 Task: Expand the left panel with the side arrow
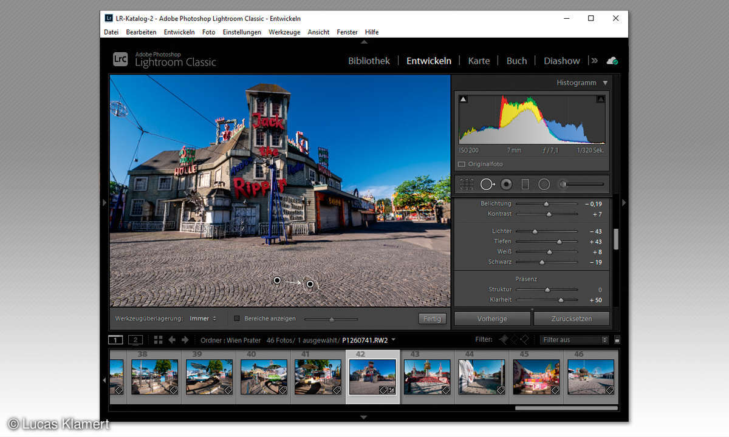[x=104, y=203]
